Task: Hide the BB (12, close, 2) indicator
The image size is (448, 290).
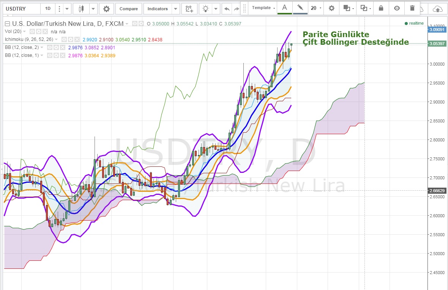Action: [x=48, y=47]
